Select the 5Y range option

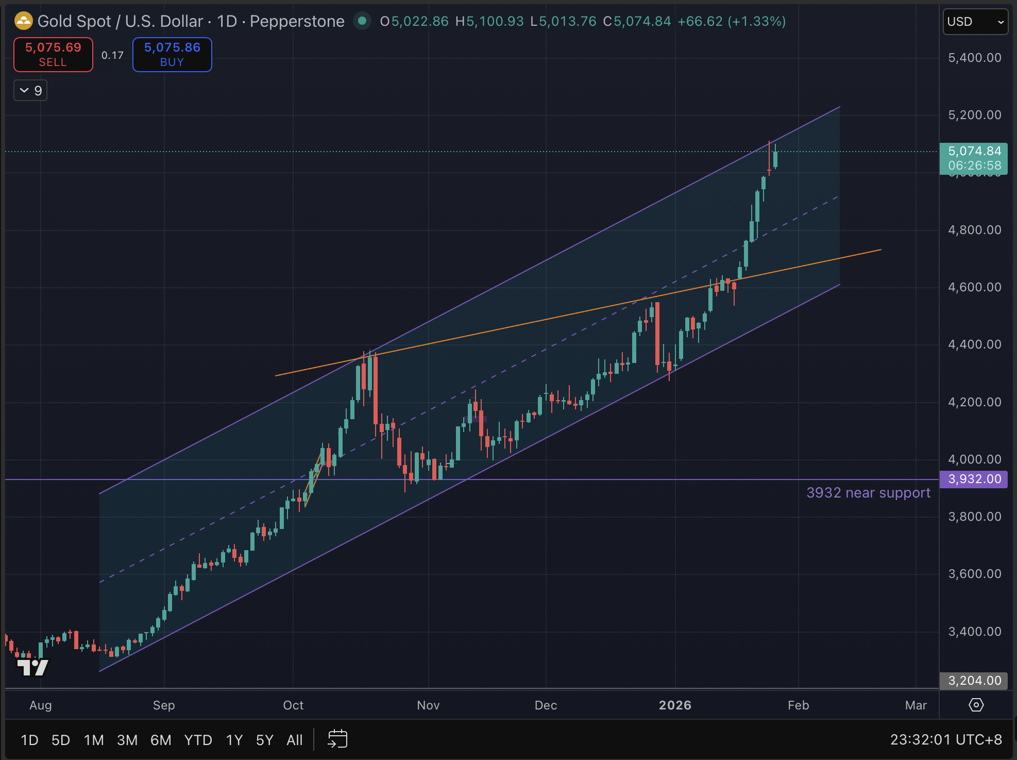pyautogui.click(x=264, y=740)
